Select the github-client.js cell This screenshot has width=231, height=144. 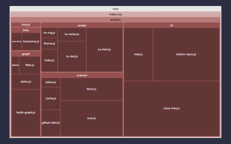click(x=51, y=123)
